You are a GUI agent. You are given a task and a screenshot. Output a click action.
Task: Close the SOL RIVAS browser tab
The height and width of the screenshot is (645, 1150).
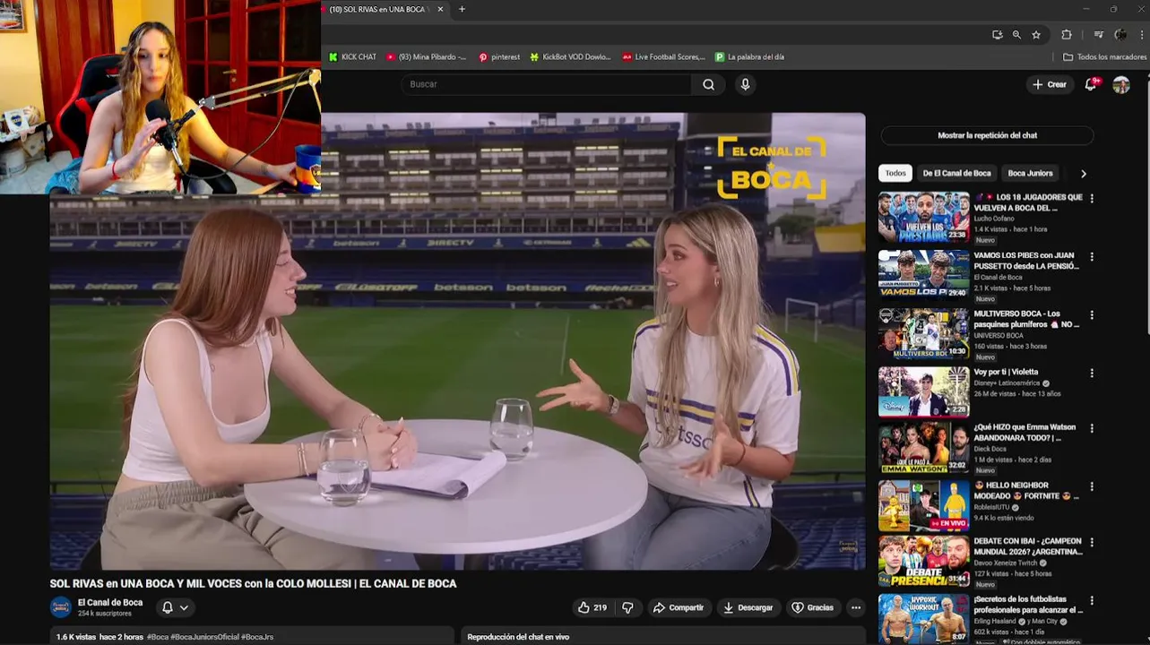[x=440, y=9]
